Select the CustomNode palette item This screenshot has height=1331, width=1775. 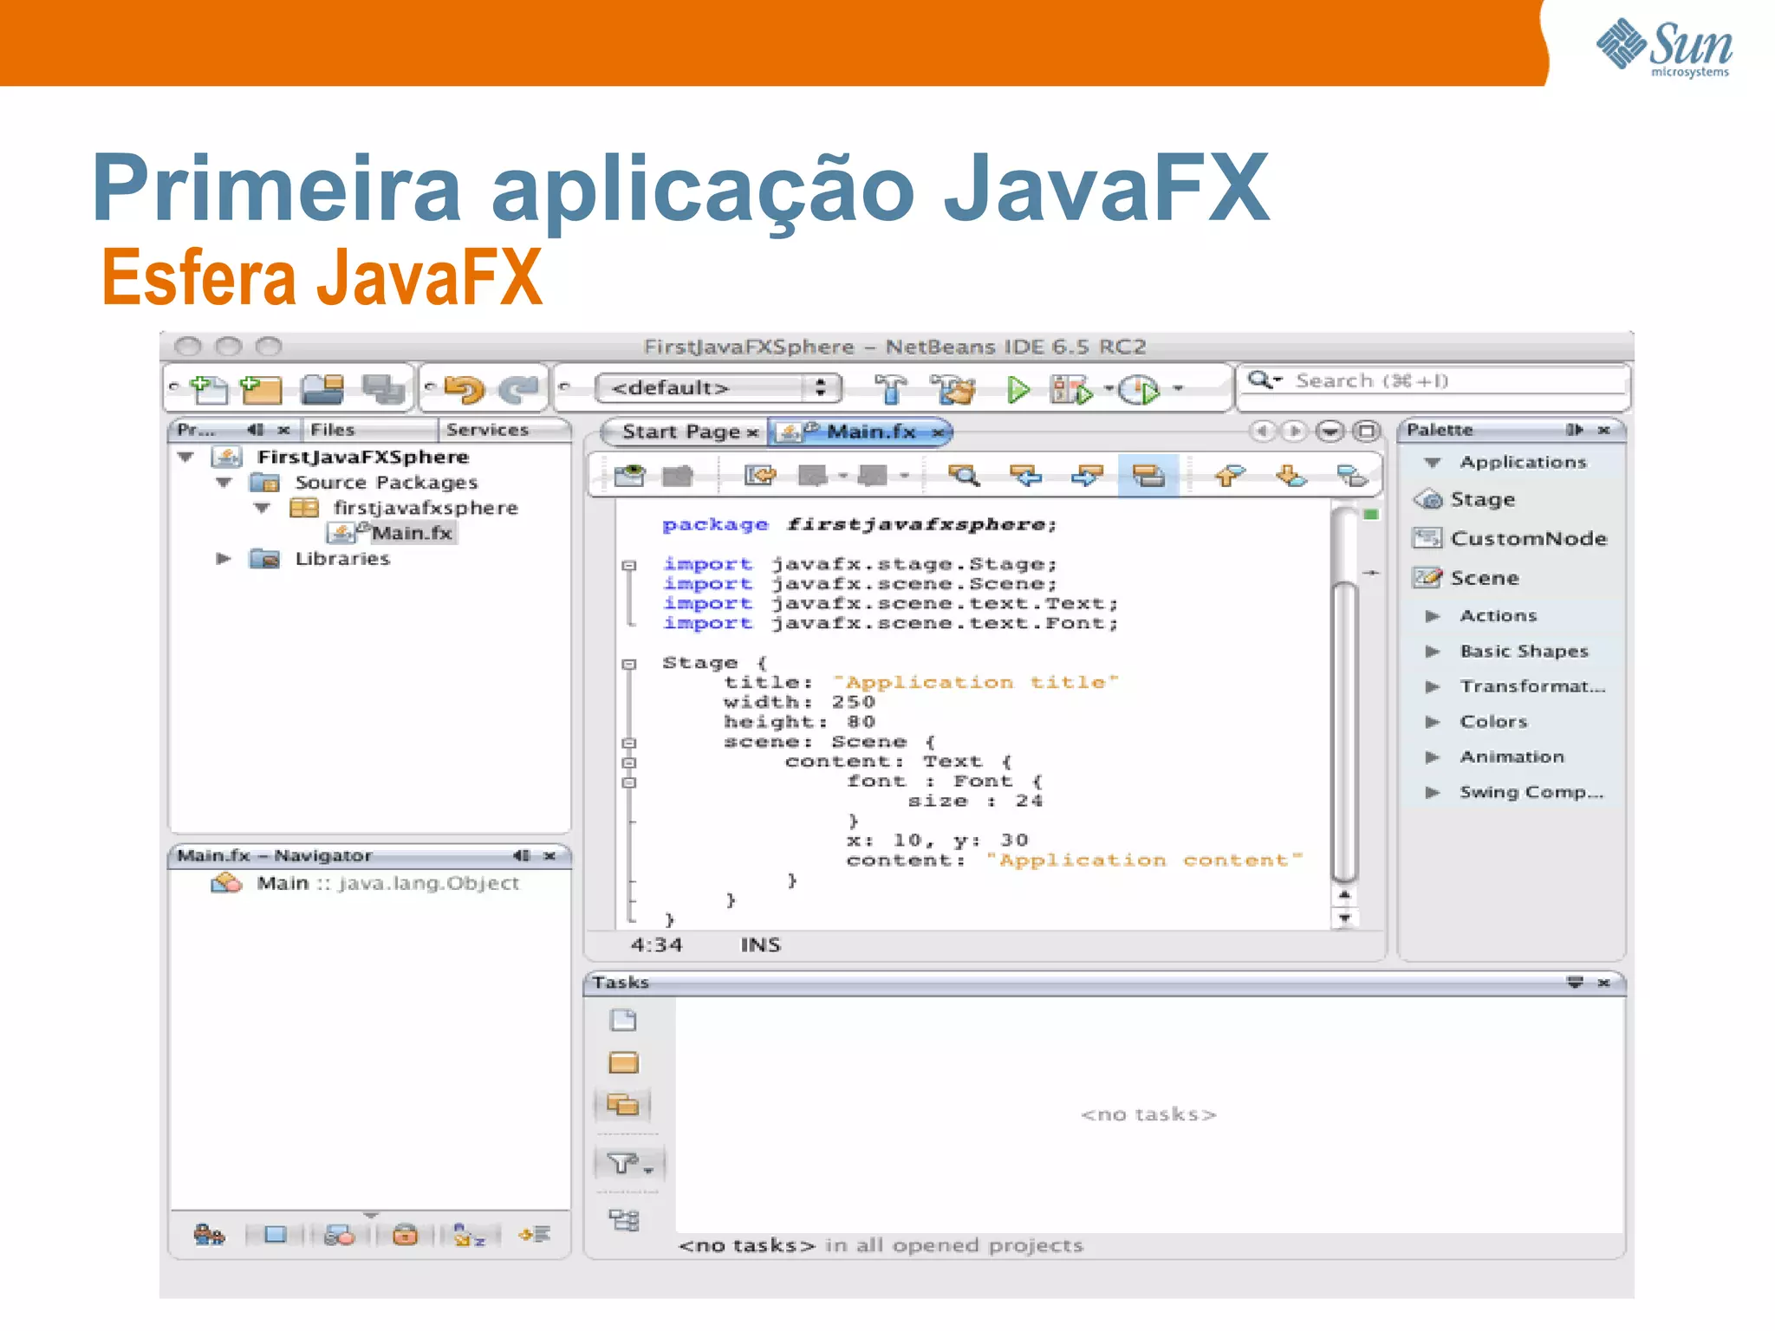click(x=1510, y=538)
